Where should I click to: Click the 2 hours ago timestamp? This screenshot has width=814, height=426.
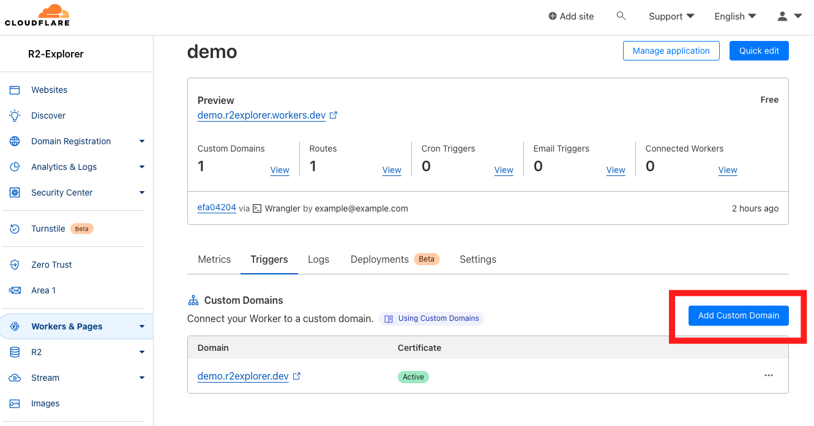point(755,208)
